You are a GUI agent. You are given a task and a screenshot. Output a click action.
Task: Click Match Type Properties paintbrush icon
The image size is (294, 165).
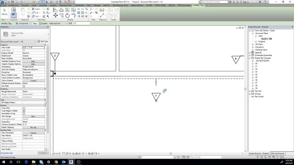coord(28,16)
